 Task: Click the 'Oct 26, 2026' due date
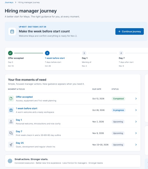click(98, 110)
